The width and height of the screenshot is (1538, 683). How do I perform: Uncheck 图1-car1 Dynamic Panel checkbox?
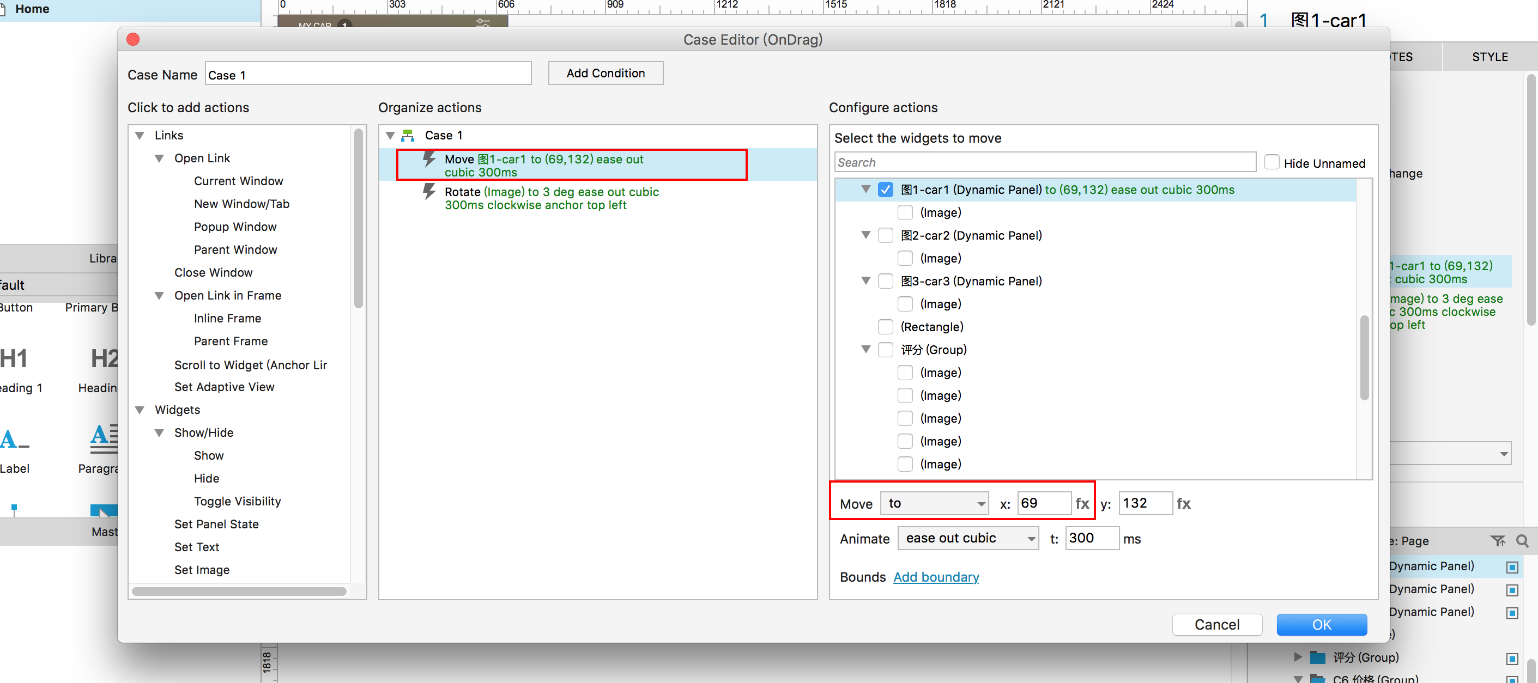(x=886, y=190)
